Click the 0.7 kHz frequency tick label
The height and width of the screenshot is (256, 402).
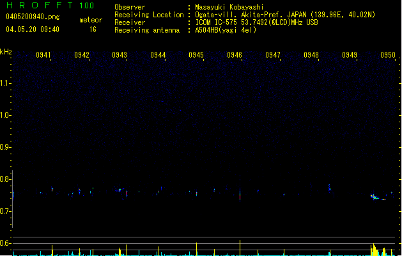tap(5, 211)
